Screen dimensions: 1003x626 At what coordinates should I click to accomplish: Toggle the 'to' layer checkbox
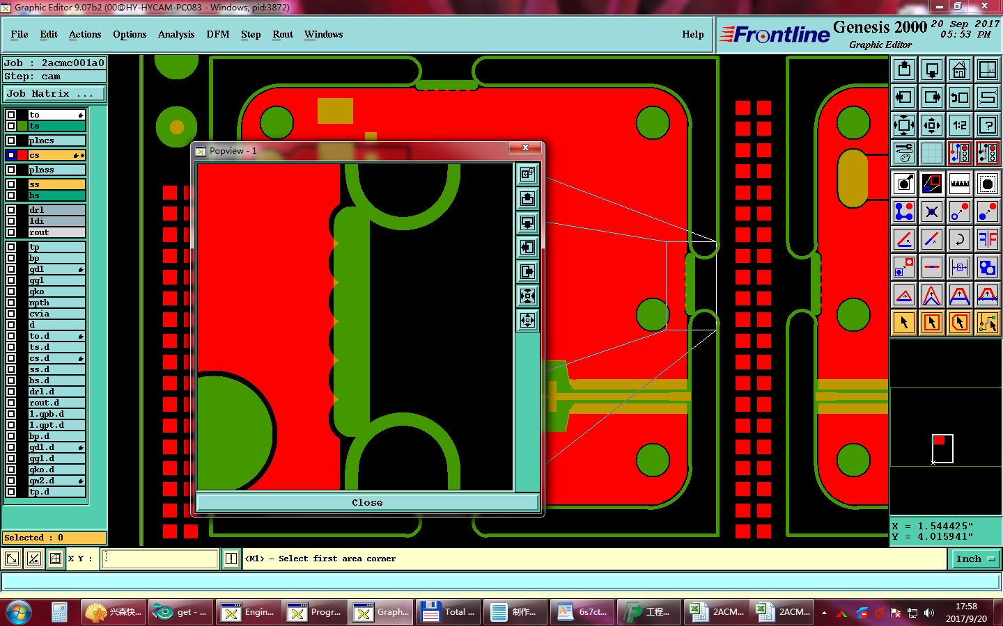[11, 115]
